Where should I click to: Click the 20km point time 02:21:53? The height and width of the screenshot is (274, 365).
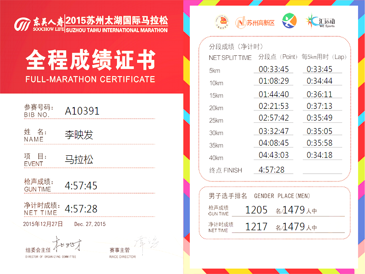click(x=274, y=106)
